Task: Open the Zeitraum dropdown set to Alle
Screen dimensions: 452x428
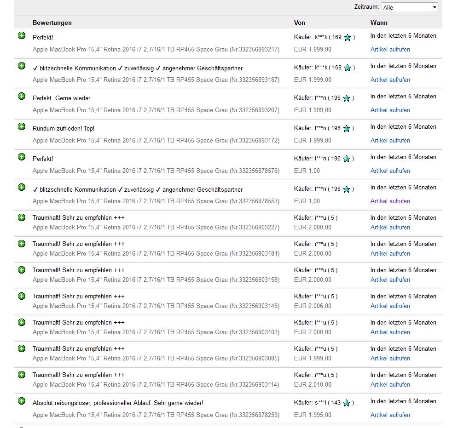Action: coord(410,7)
